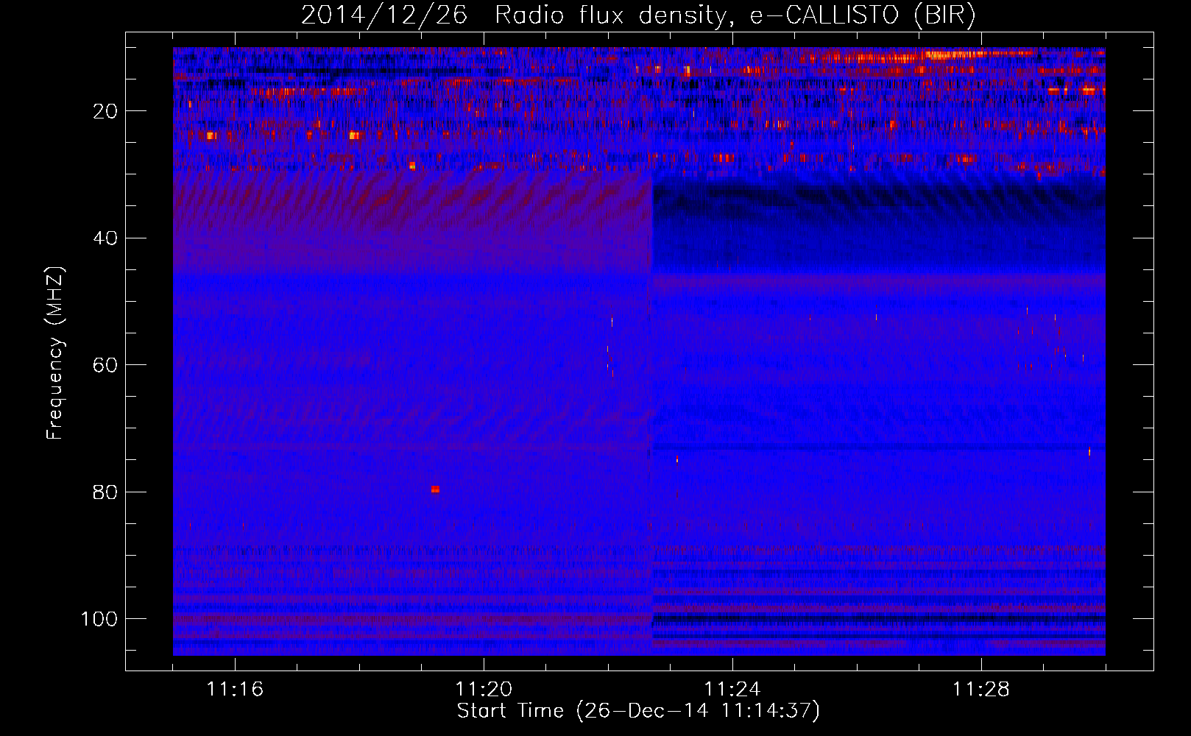
Task: Click the red burst spot near 80 MHz
Action: 435,489
